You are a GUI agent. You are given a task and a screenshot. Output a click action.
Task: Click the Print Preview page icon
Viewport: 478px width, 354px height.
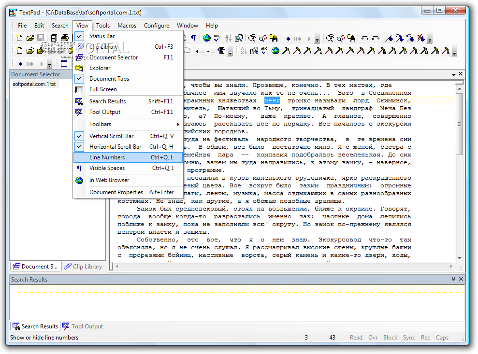54,38
